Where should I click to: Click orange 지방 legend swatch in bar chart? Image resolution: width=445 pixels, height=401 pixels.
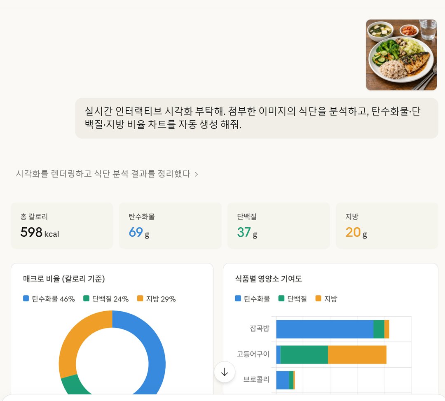click(319, 298)
